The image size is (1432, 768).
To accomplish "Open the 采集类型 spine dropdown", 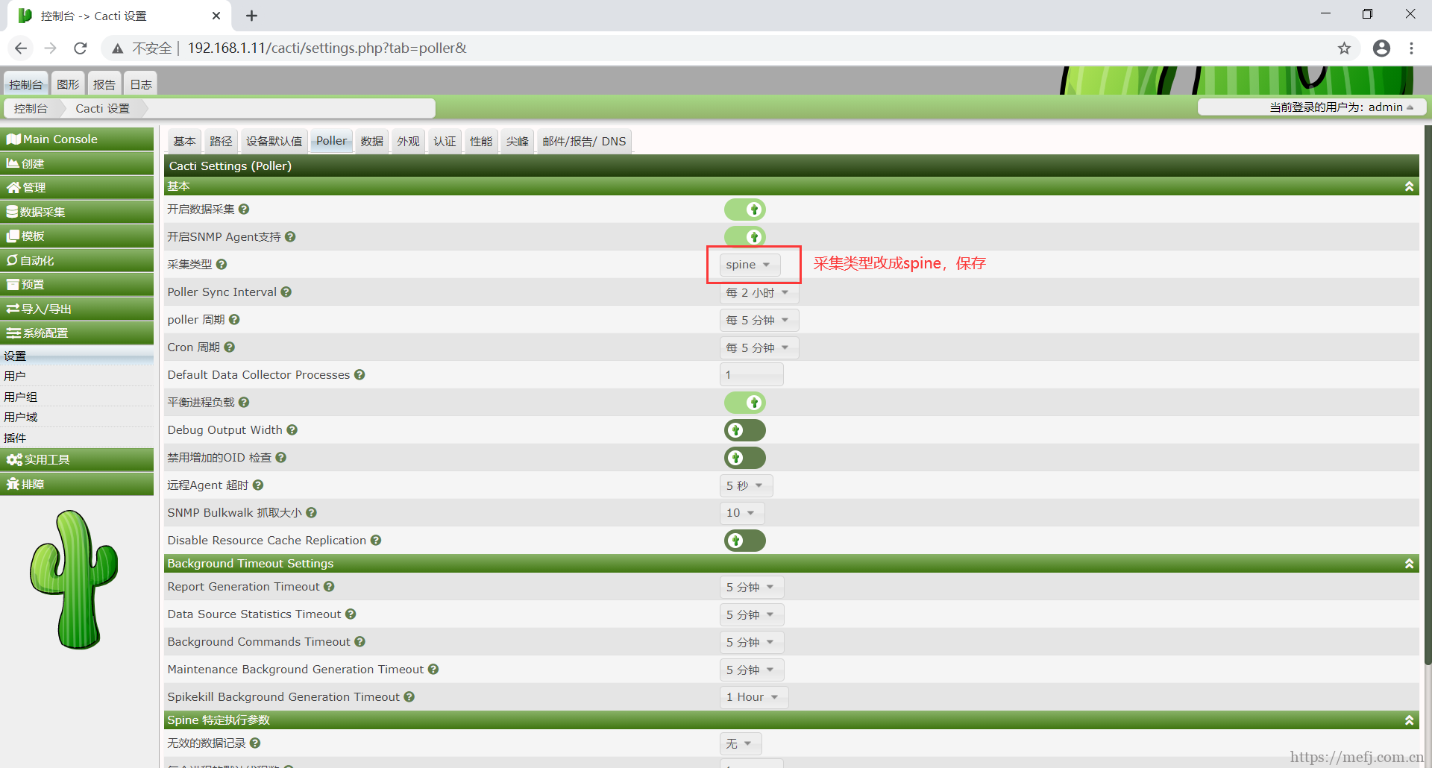I will tap(750, 265).
